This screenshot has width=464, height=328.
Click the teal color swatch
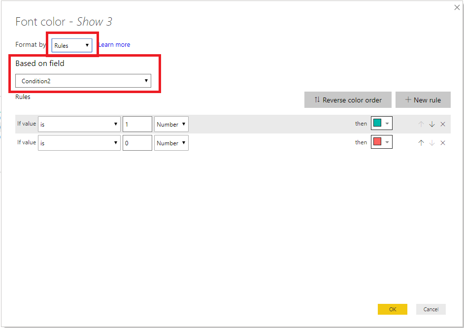[x=377, y=123]
